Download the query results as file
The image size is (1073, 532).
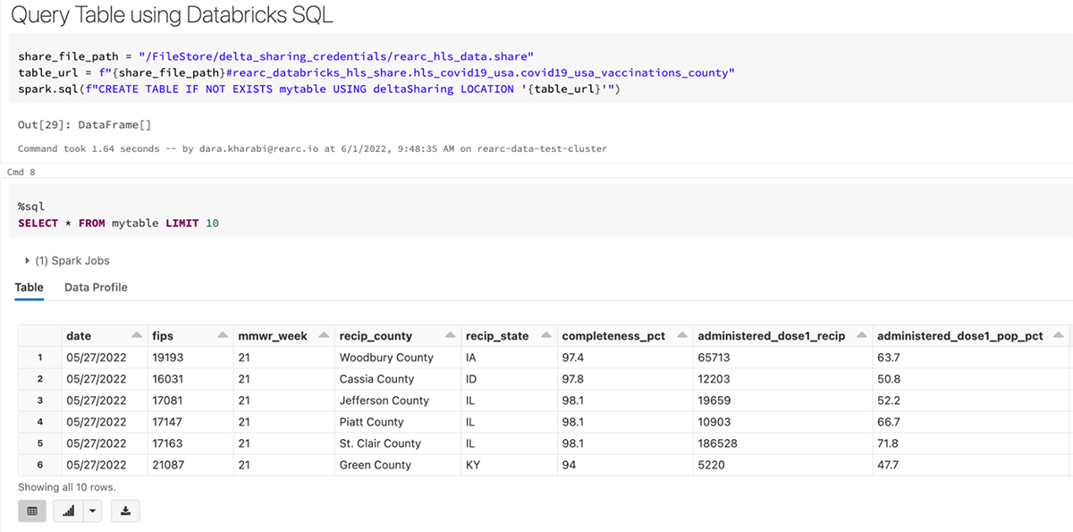coord(126,511)
